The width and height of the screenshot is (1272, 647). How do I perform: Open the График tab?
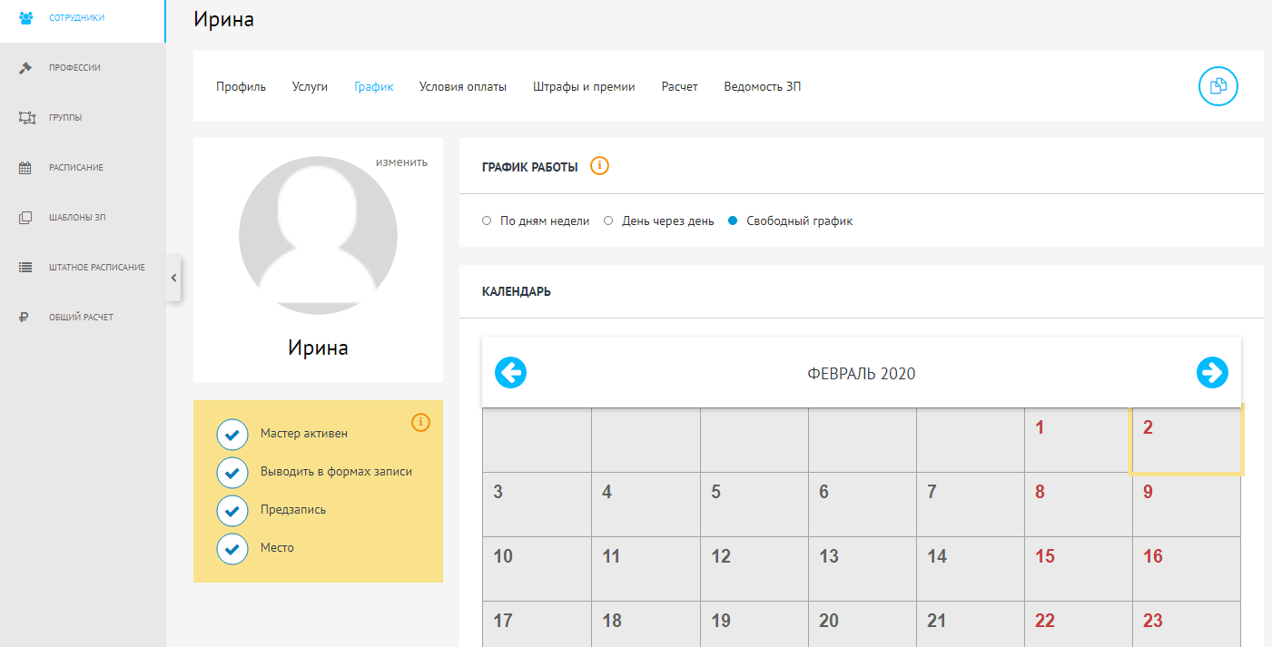point(374,87)
